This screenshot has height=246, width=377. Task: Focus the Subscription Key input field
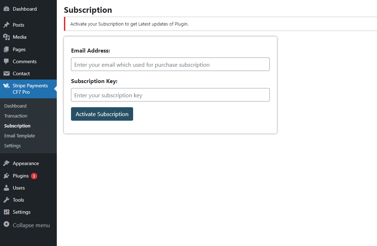(x=170, y=95)
